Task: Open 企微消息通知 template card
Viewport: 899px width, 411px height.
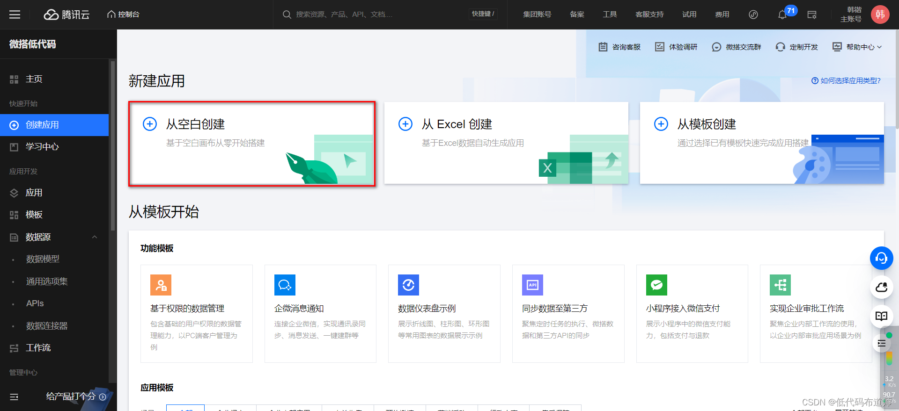Action: coord(320,314)
